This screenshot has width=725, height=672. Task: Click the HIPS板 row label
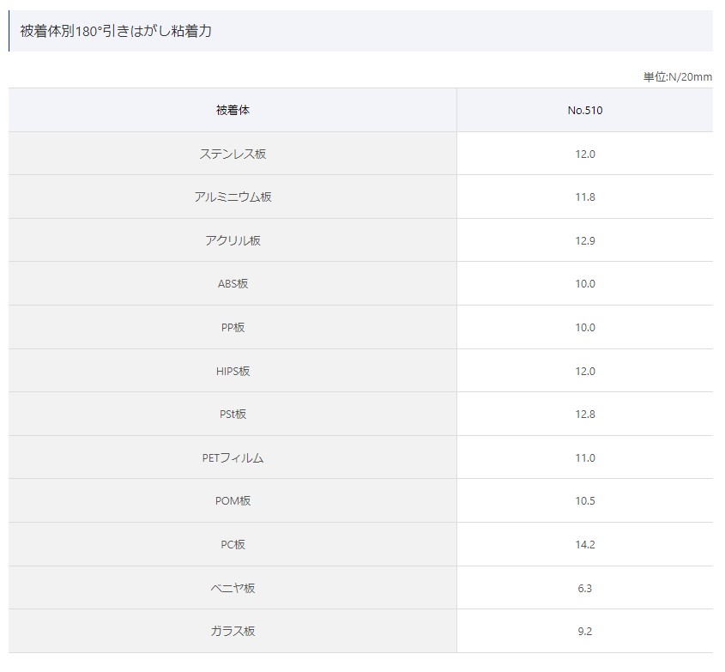pos(233,371)
